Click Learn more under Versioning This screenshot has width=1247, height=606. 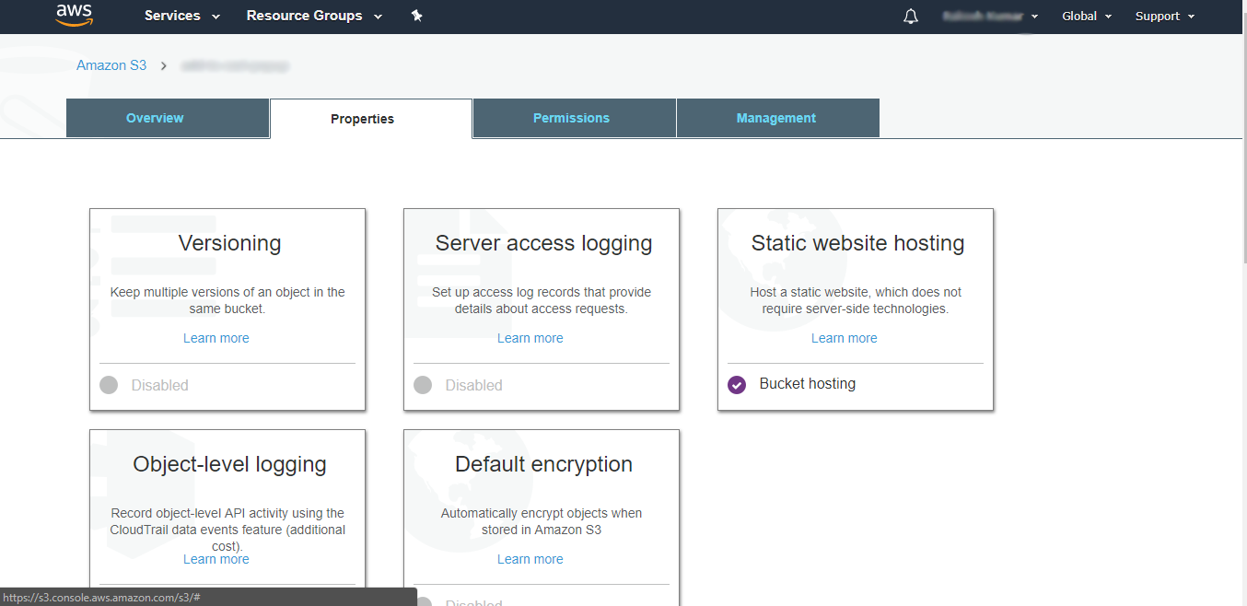[x=216, y=338]
